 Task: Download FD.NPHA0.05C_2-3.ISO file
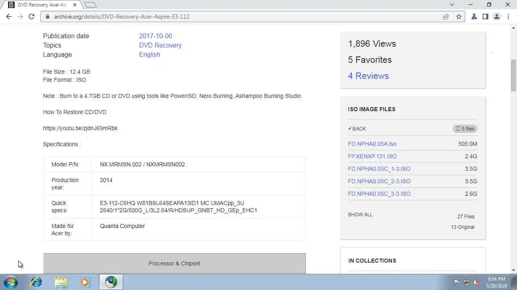379,181
